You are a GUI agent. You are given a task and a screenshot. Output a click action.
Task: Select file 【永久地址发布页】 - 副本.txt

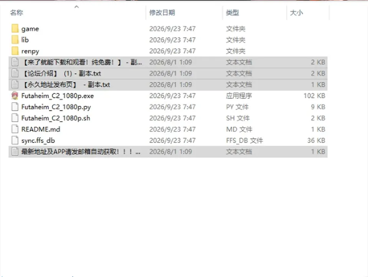point(66,84)
